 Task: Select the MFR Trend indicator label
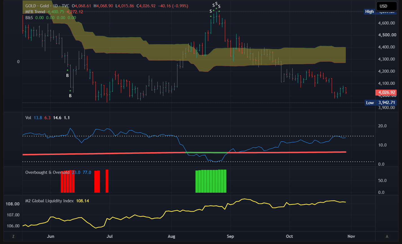35,12
